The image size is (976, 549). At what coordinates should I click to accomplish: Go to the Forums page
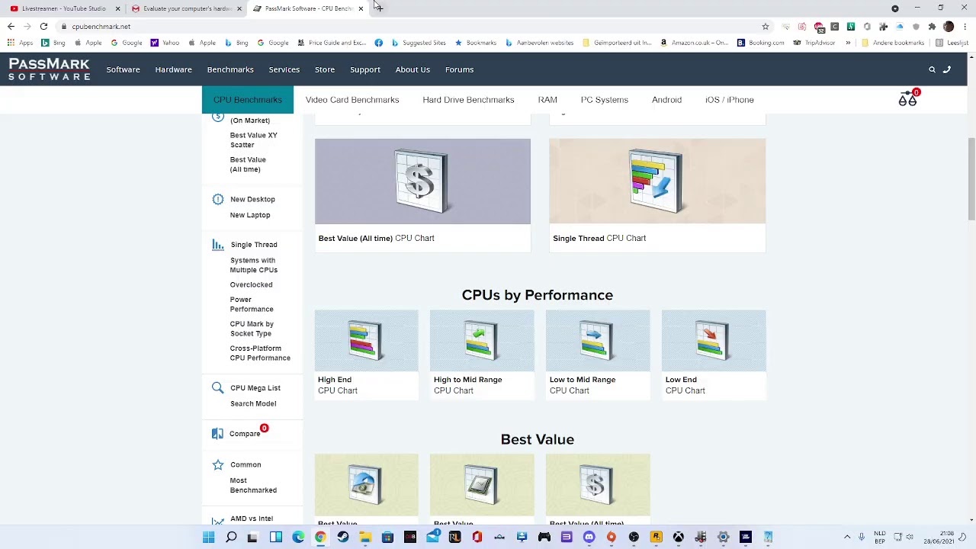pos(459,69)
